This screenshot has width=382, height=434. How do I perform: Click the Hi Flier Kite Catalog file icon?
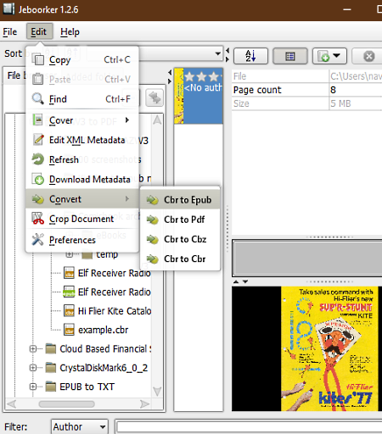tap(69, 310)
